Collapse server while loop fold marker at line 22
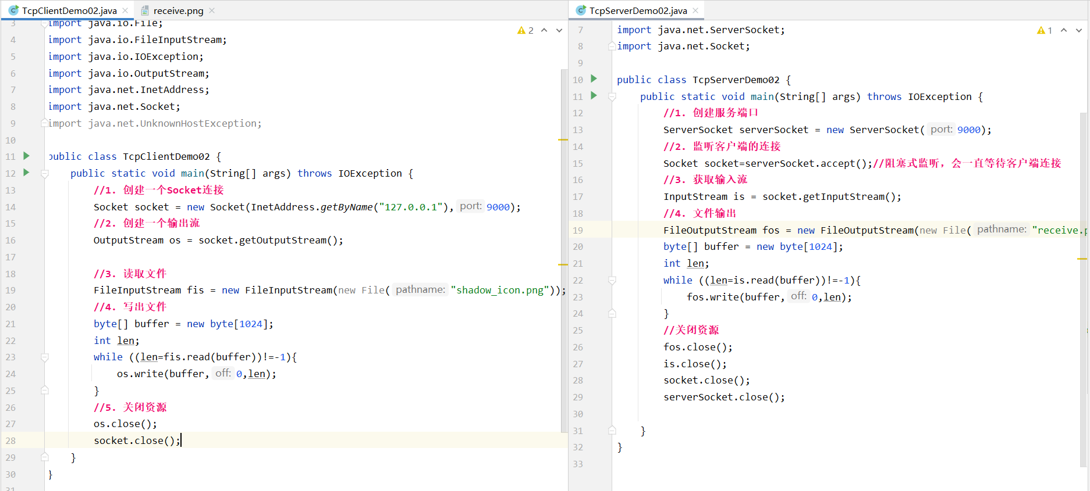The height and width of the screenshot is (491, 1090). point(612,281)
